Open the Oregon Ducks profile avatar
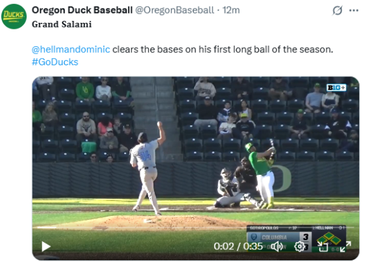The width and height of the screenshot is (365, 261). (x=14, y=16)
